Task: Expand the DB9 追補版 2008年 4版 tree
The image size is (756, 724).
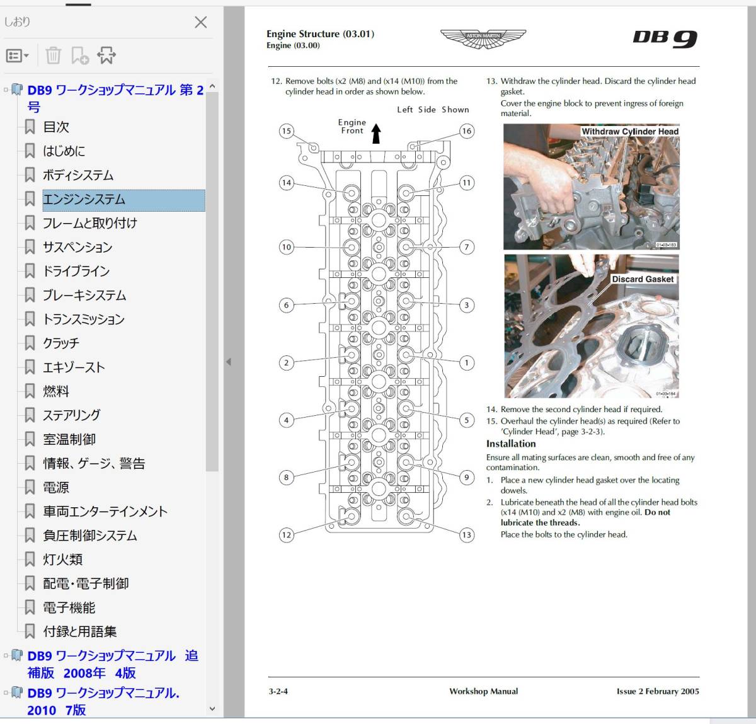Action: click(x=6, y=655)
